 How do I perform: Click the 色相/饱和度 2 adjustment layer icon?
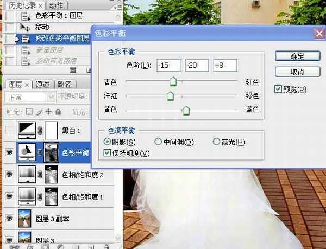[x=27, y=174]
